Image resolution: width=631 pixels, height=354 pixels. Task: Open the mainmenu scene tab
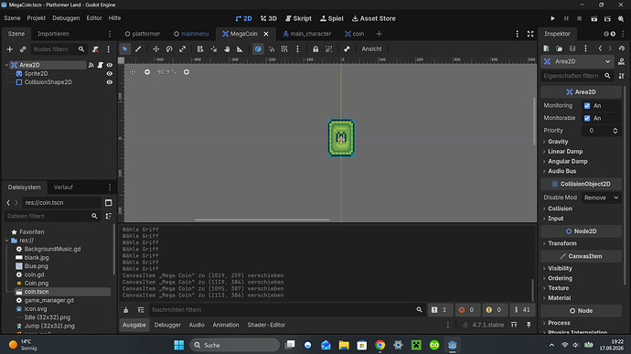191,34
